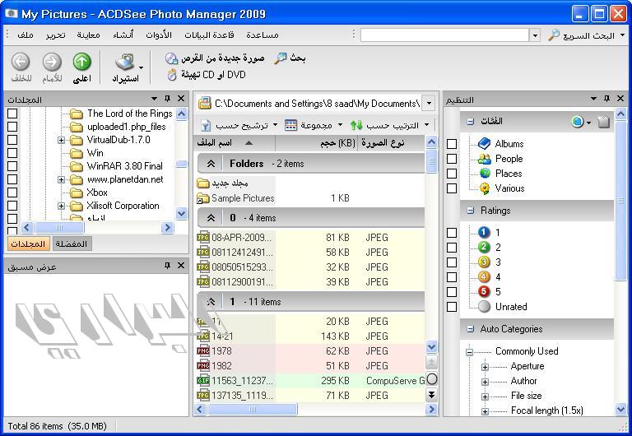Screen dimensions: 632x436
Task: Pin the Folders (المجلدات) panel
Action: click(167, 99)
